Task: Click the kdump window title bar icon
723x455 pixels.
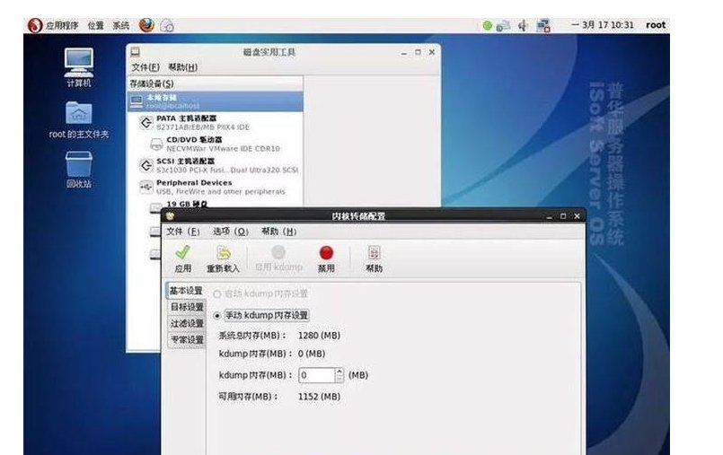Action: tap(170, 215)
